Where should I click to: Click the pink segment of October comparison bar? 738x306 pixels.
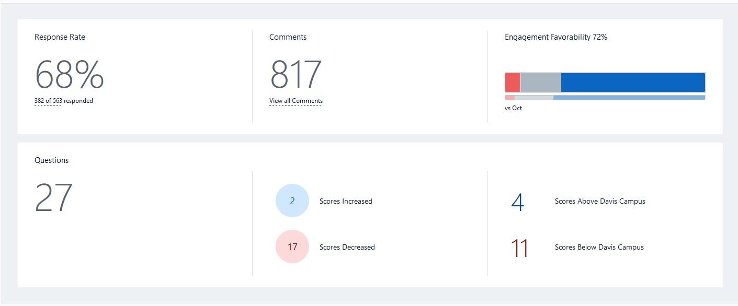pos(509,98)
